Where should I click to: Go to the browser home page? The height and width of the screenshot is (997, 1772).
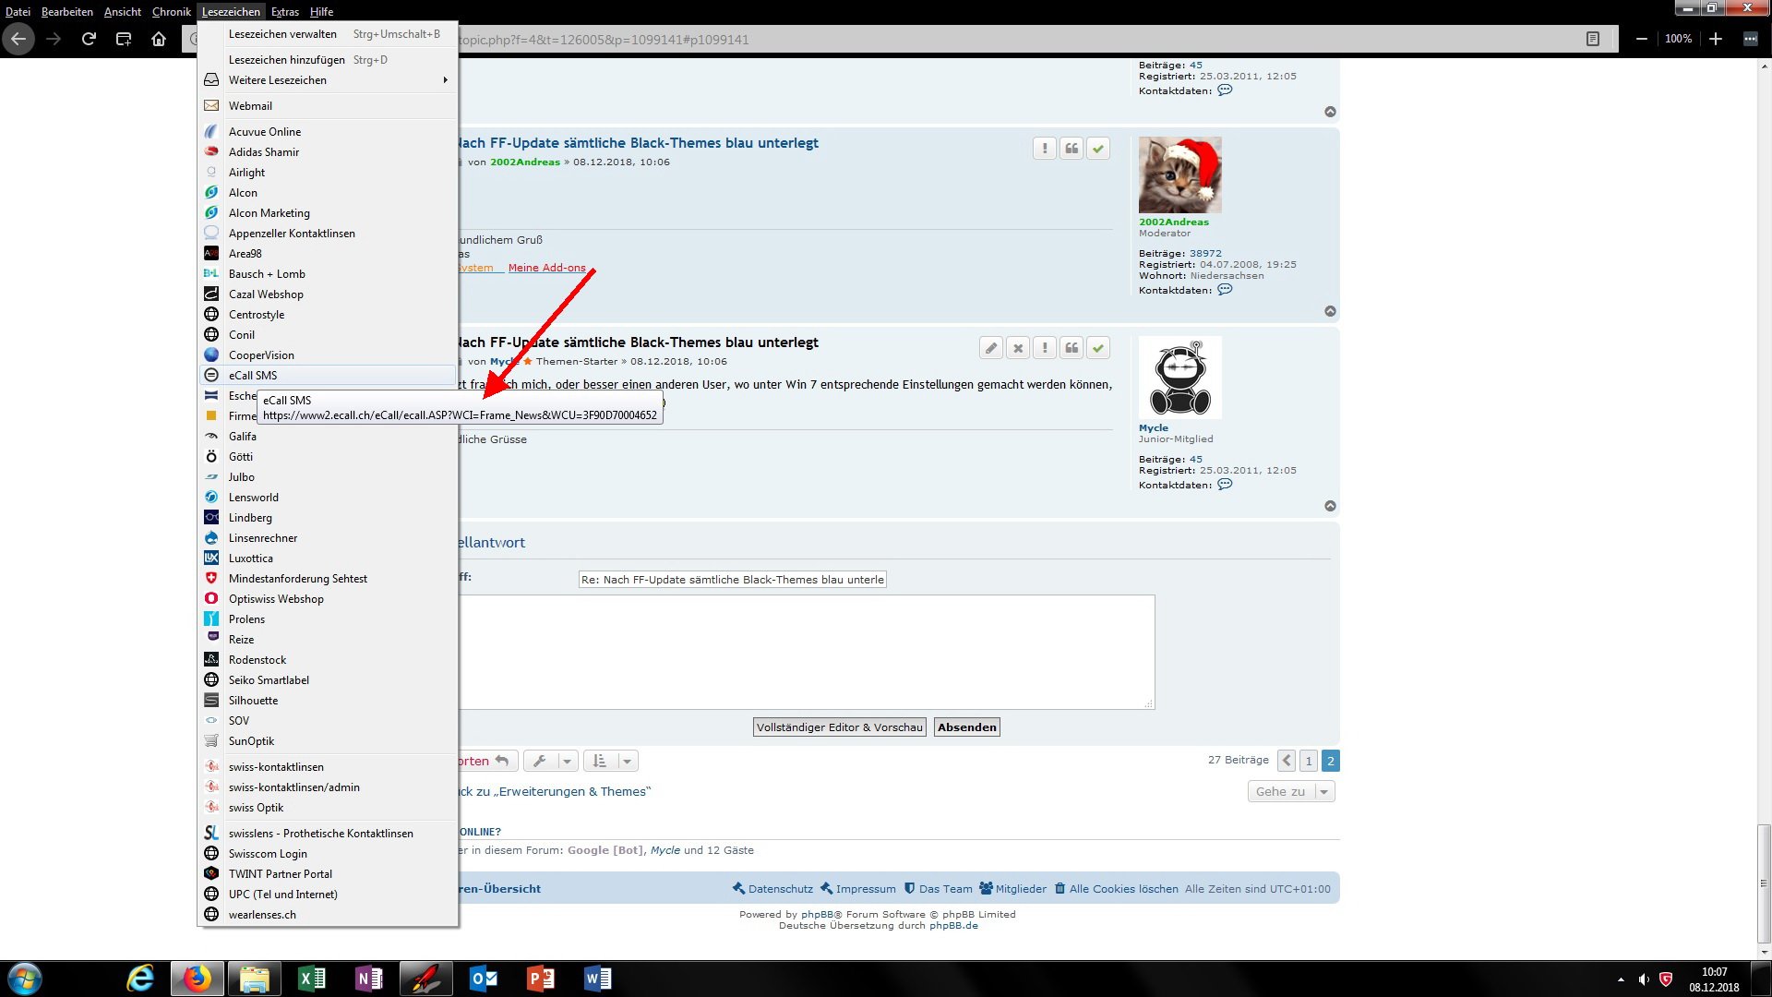[x=159, y=39]
